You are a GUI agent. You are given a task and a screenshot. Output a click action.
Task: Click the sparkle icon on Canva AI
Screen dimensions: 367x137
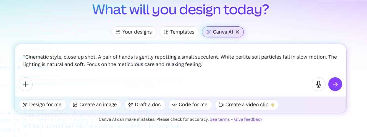(x=209, y=32)
